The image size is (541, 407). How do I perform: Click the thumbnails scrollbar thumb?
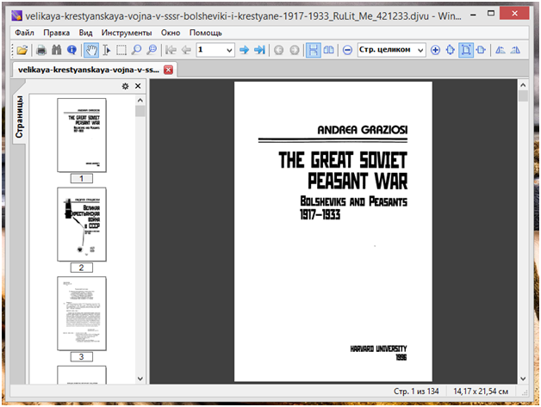coord(140,111)
